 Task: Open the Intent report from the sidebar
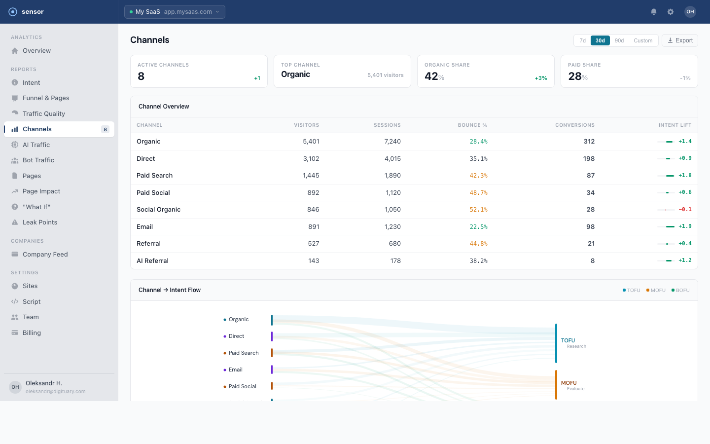coord(15,82)
